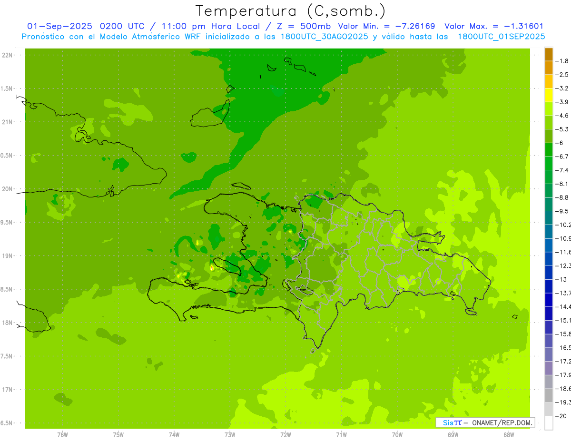571x441 pixels.
Task: Click the '-8.1' color scale label
Action: (562, 184)
